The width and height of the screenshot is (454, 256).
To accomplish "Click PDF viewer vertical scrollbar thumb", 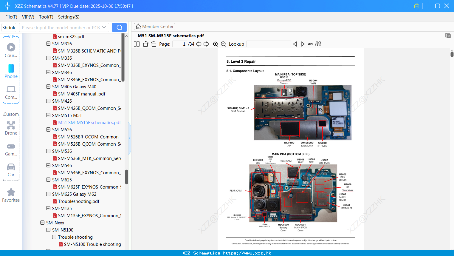I will pyautogui.click(x=452, y=54).
